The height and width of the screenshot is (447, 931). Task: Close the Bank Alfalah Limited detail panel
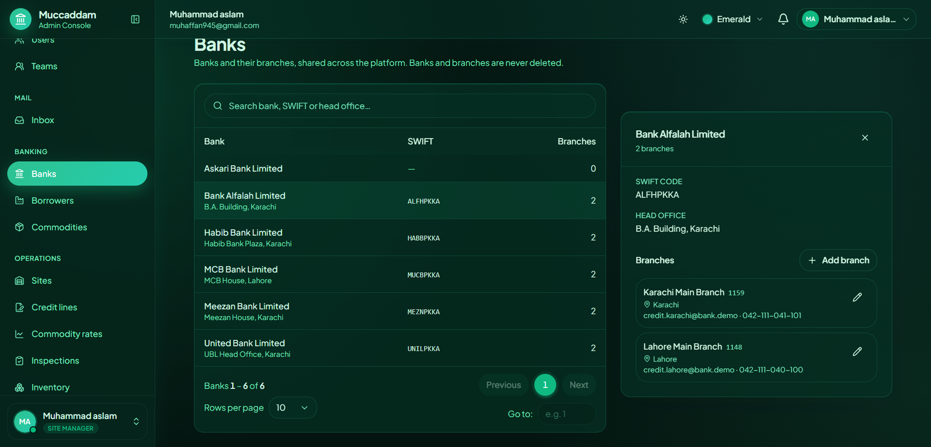[865, 138]
